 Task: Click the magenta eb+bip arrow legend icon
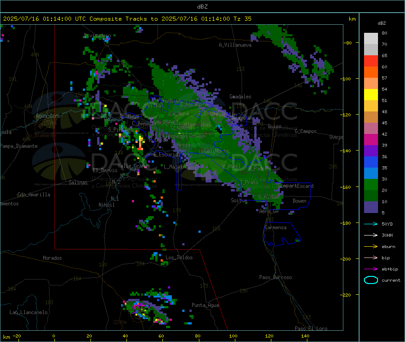point(371,269)
